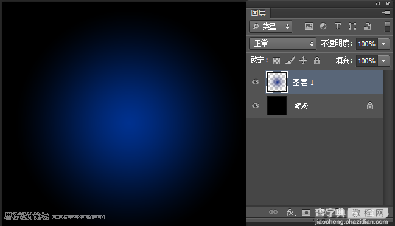Image resolution: width=395 pixels, height=226 pixels.
Task: Collapse the panel with double arrows
Action: 377,4
